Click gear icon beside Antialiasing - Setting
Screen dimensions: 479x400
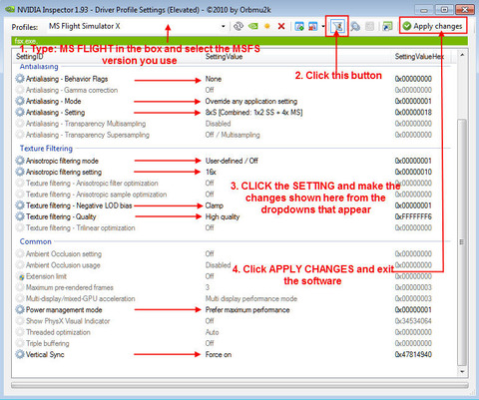20,112
